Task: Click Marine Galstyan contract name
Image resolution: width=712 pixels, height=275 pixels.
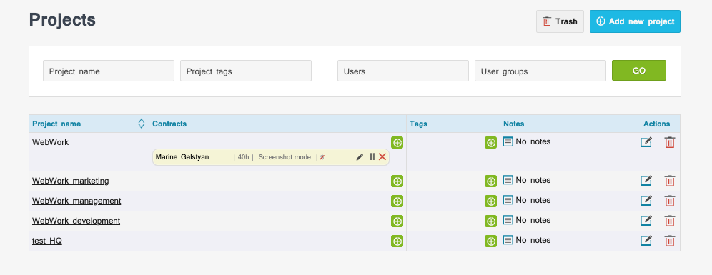Action: point(182,157)
